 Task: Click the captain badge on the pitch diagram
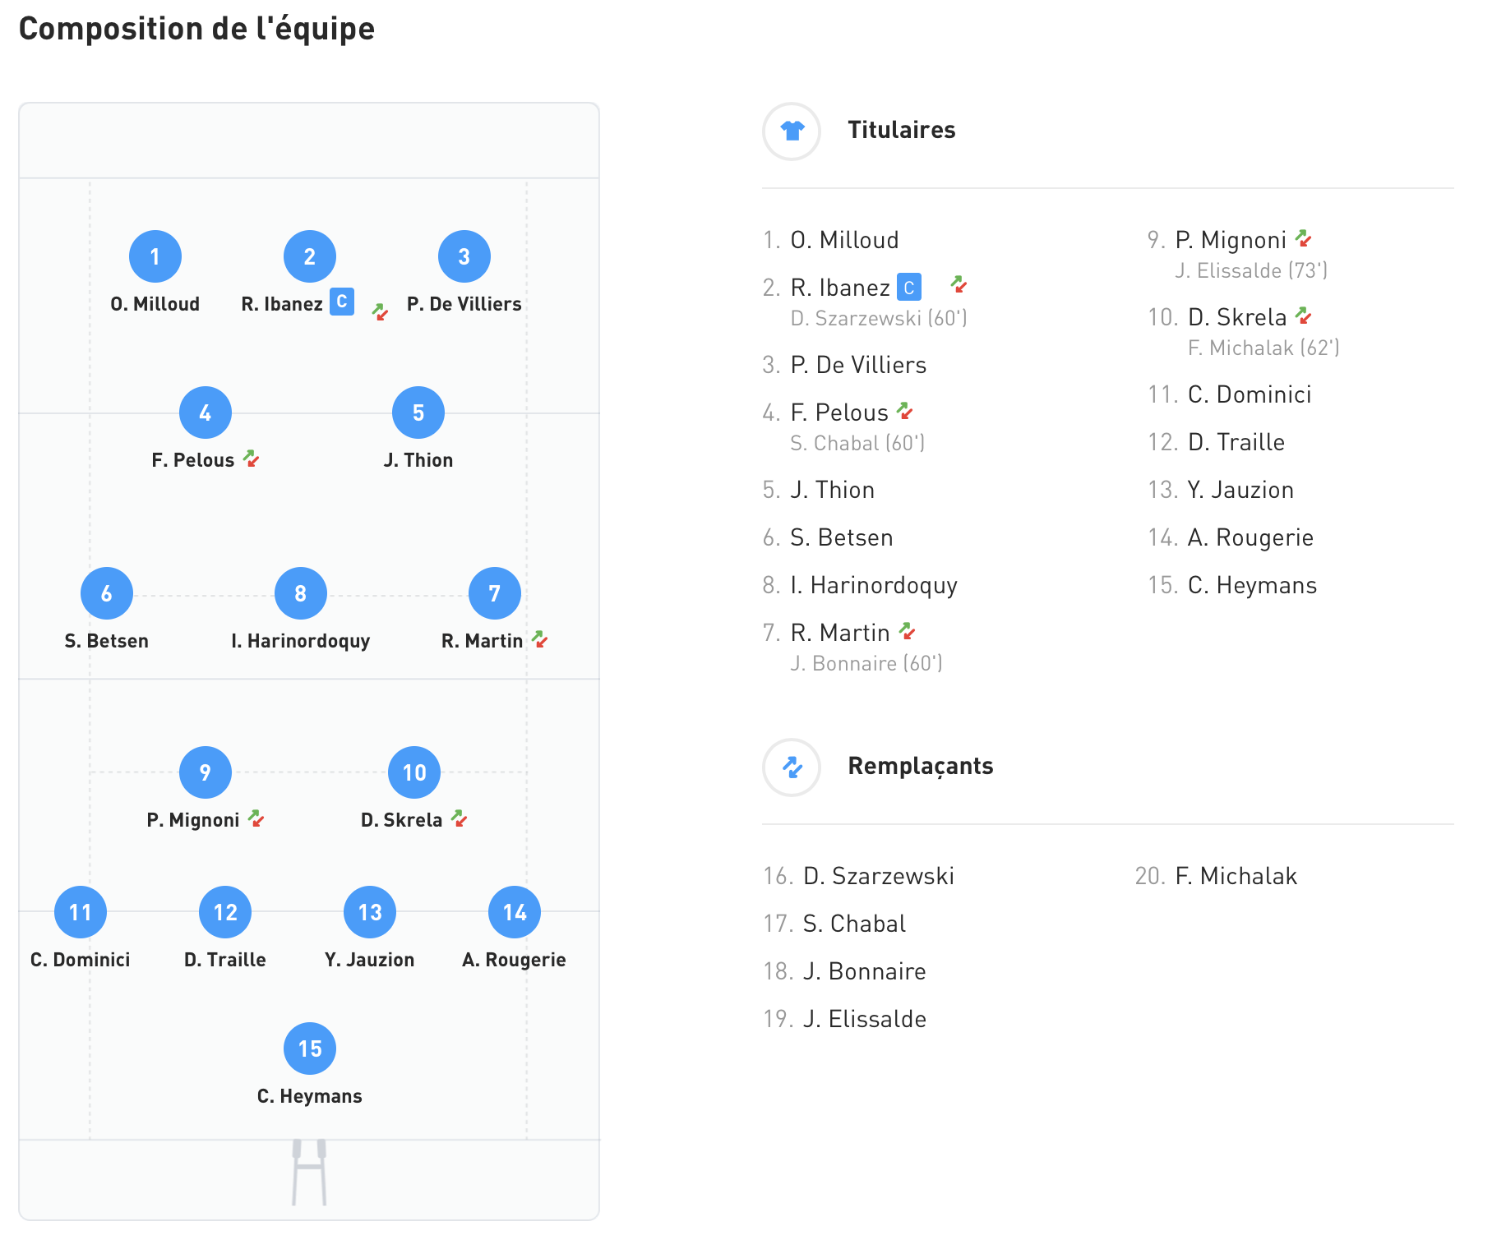pos(342,302)
